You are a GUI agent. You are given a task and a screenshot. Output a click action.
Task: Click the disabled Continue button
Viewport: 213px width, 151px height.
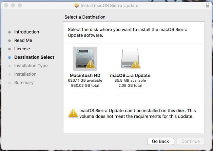coord(191,141)
